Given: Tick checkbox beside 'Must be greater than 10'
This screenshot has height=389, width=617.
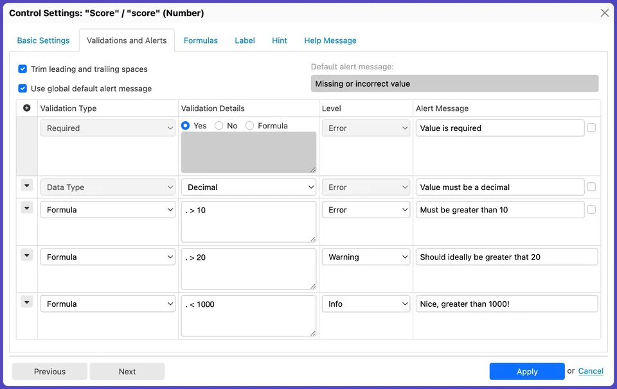Looking at the screenshot, I should pyautogui.click(x=591, y=209).
